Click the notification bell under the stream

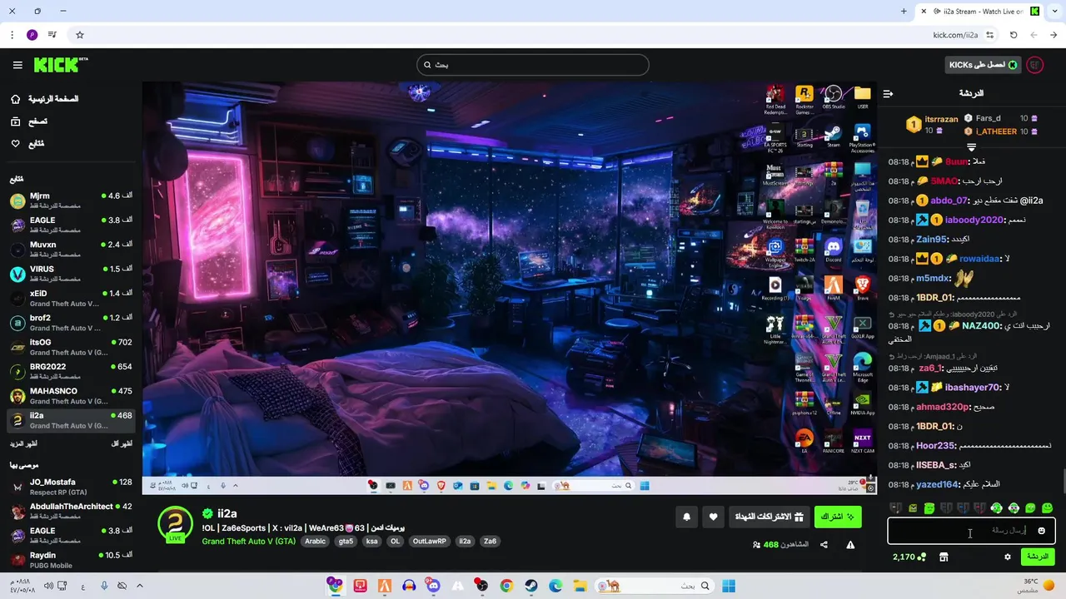pyautogui.click(x=687, y=517)
